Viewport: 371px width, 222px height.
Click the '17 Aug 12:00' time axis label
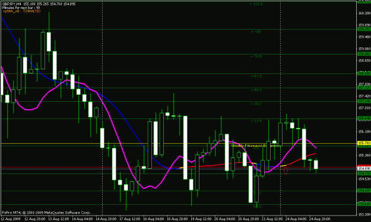point(130,219)
